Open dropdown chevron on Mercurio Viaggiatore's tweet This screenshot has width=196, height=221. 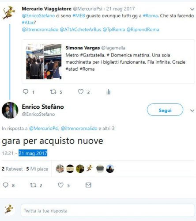[x=192, y=9]
